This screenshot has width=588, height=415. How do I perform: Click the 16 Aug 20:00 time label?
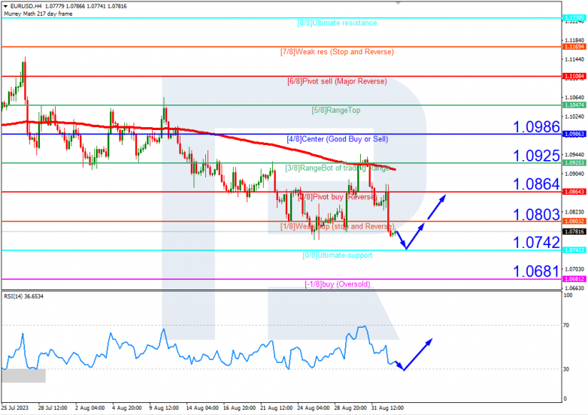coord(239,408)
